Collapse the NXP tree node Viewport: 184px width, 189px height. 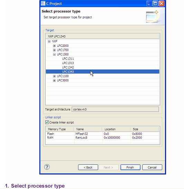pyautogui.click(x=49, y=41)
